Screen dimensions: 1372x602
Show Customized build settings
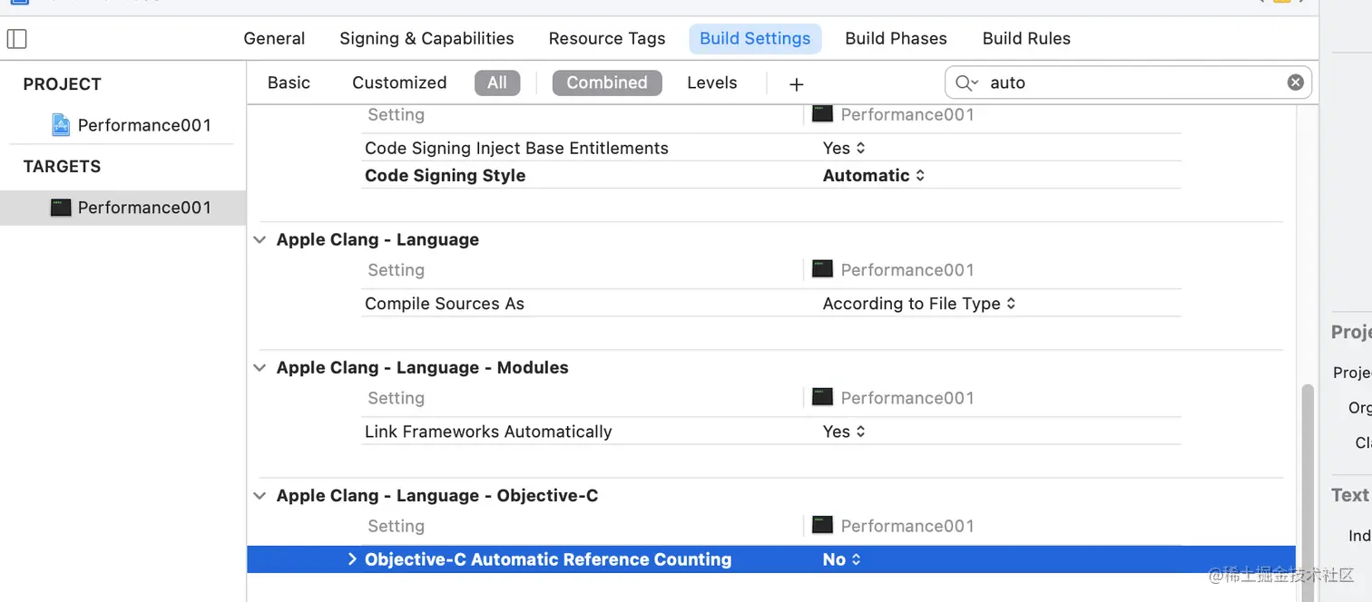[399, 83]
